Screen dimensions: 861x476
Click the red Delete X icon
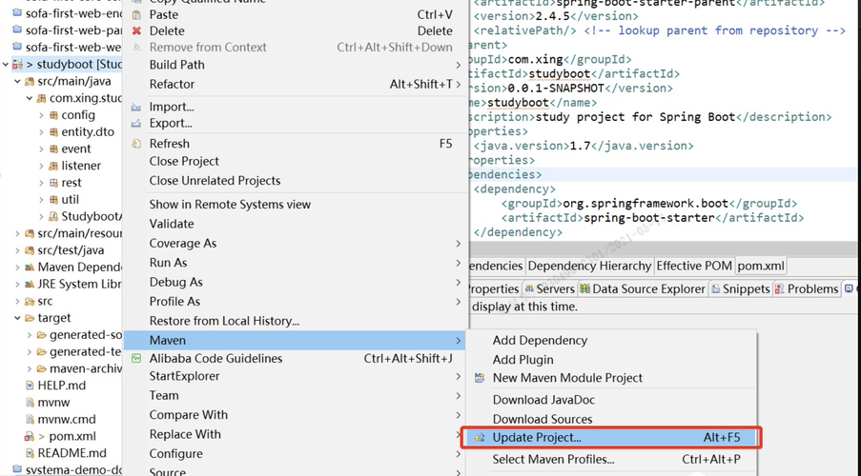point(136,31)
